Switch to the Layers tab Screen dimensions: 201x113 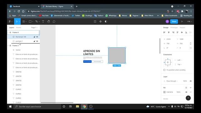pyautogui.click(x=12, y=28)
